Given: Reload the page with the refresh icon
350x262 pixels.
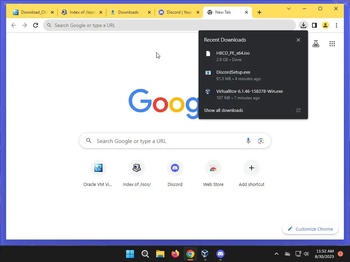Looking at the screenshot, I should (x=36, y=25).
